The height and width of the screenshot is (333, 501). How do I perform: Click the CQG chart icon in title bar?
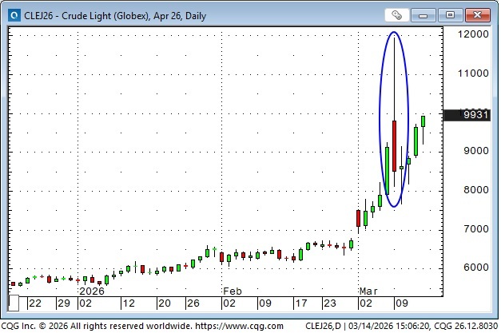[11, 14]
